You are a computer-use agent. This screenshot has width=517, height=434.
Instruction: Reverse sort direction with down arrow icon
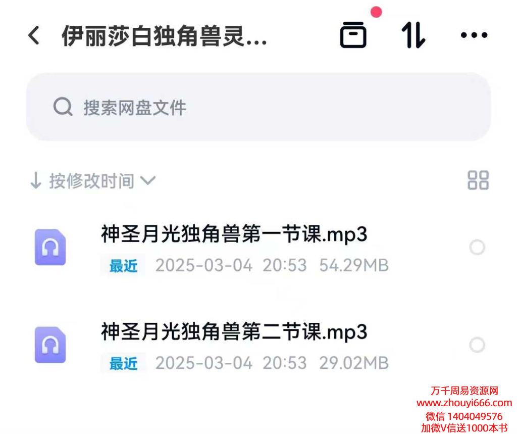click(x=36, y=180)
